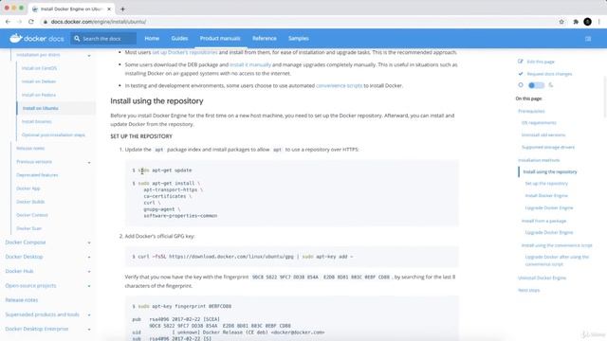The height and width of the screenshot is (341, 607).
Task: Click the checkmark icon beside Request docs changes
Action: [x=521, y=74]
